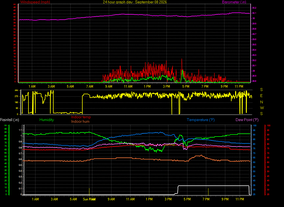Select "9 AM" on the lower temperature graph axis
Viewport: 284px width, 207px height.
click(x=111, y=199)
